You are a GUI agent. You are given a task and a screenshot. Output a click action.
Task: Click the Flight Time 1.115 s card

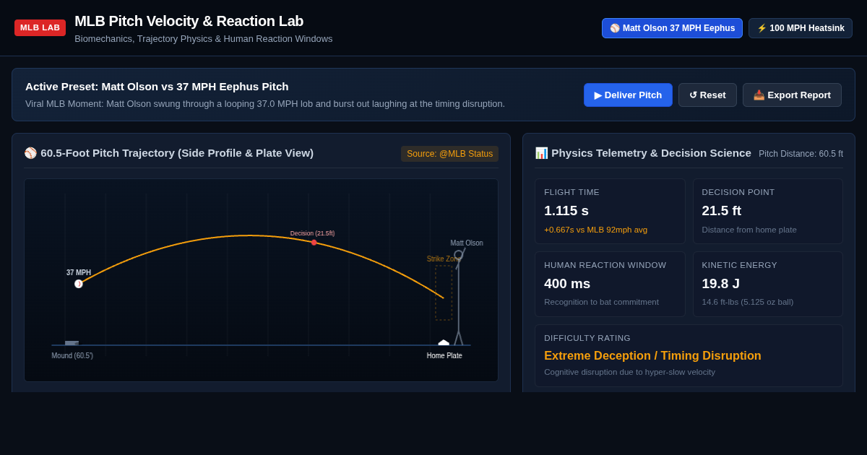(x=610, y=212)
